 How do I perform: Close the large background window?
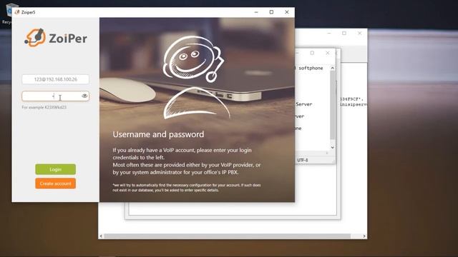coord(359,34)
